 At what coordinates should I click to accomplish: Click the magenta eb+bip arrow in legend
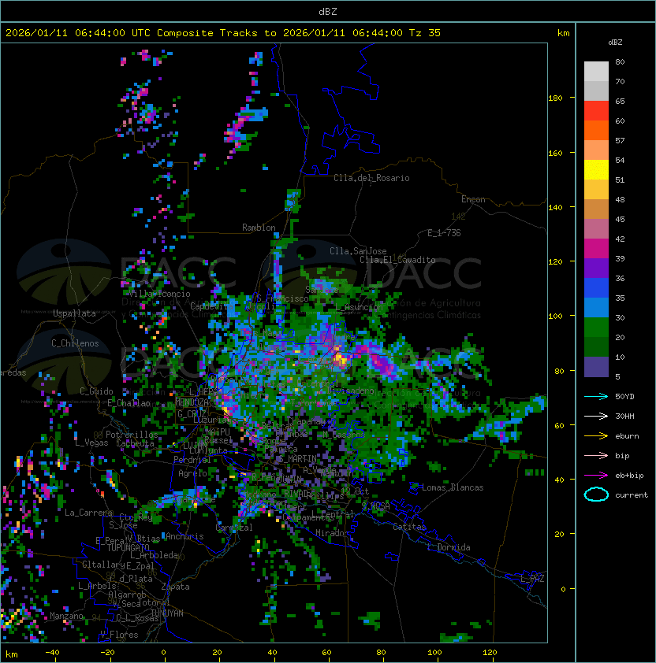[x=596, y=476]
